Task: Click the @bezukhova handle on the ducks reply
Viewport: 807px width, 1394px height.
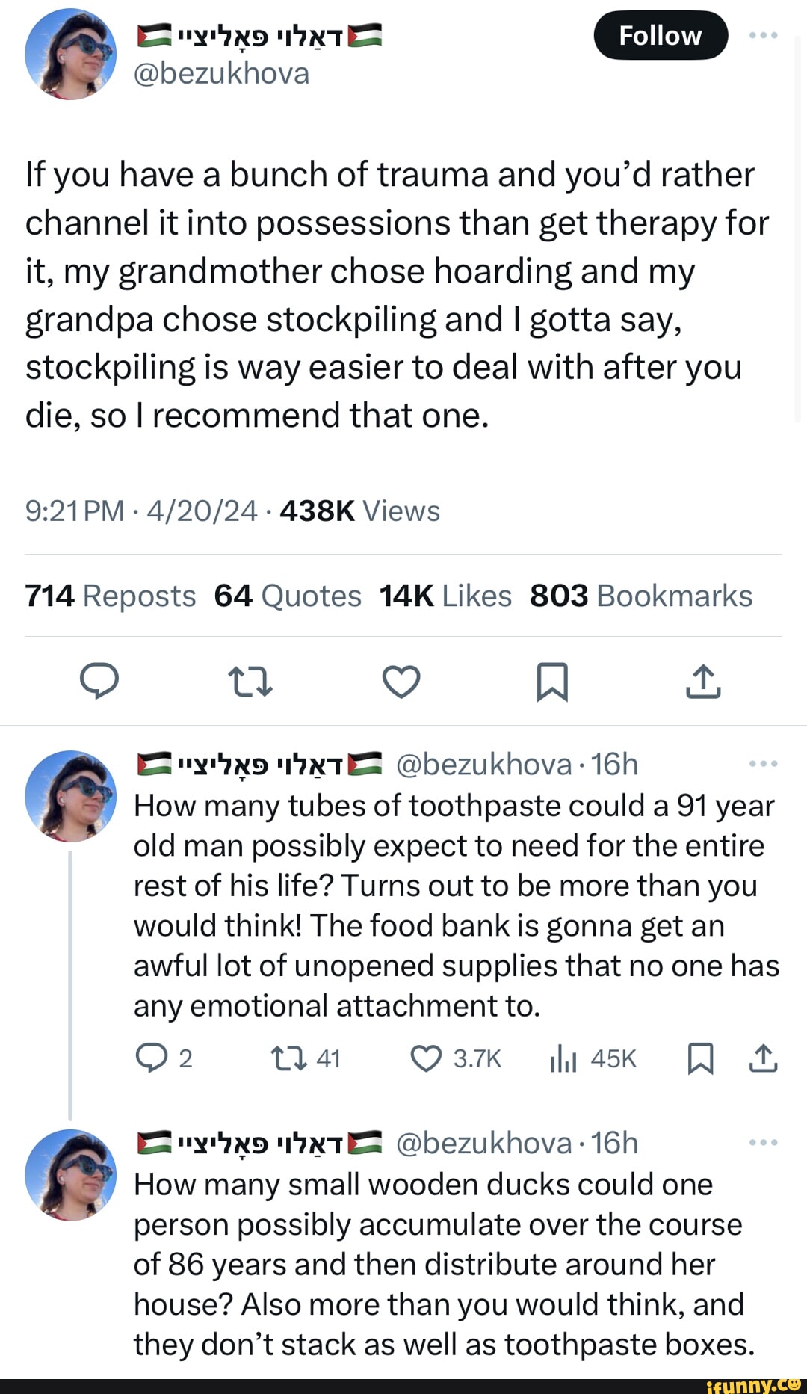Action: 483,1143
